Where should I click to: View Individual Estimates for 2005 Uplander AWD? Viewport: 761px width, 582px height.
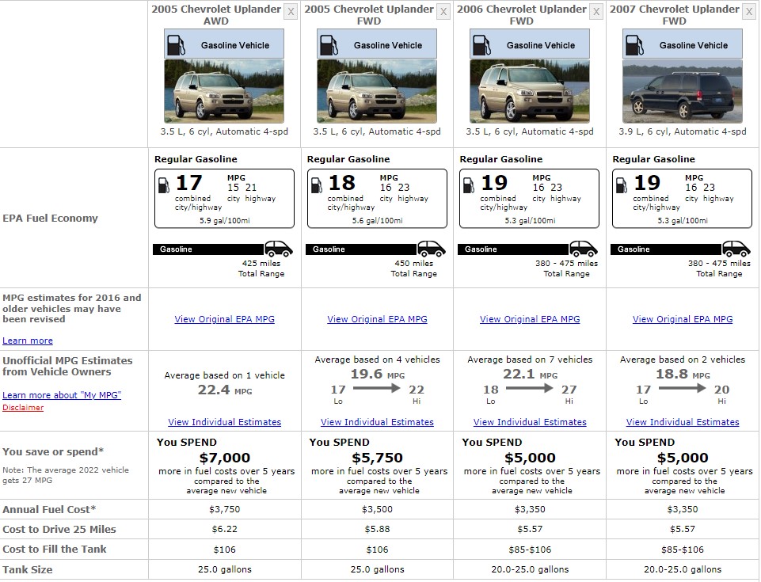224,422
